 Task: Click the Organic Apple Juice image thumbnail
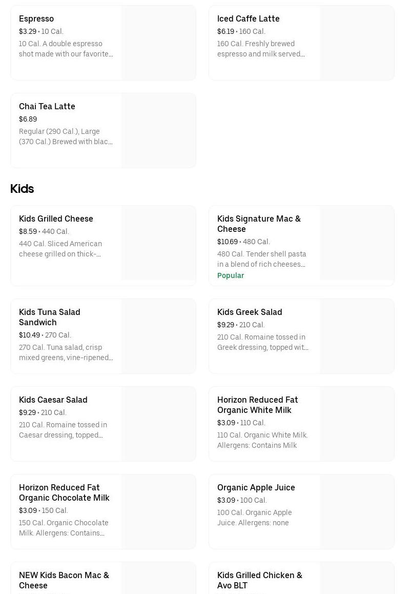click(357, 512)
